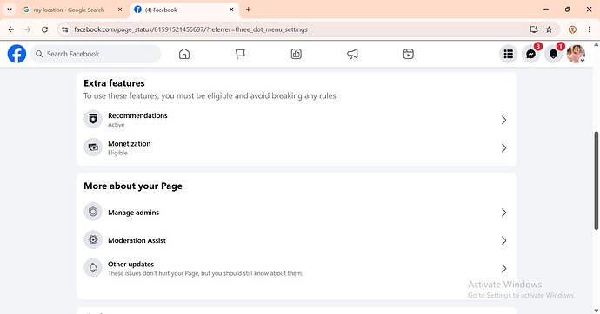The width and height of the screenshot is (600, 314).
Task: Click the Manage admins shield icon
Action: pos(93,212)
